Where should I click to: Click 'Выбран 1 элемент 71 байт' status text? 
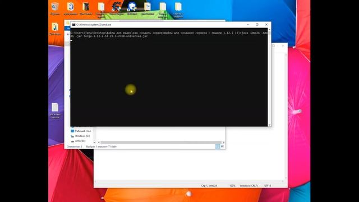pyautogui.click(x=101, y=146)
